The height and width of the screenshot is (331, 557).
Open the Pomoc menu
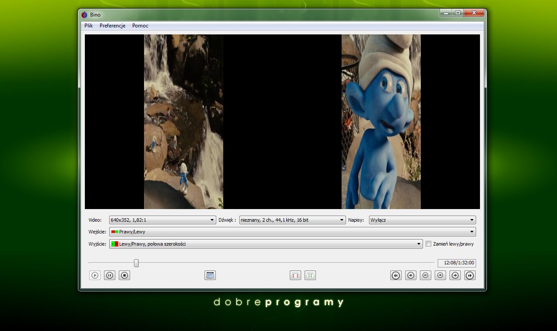(140, 26)
